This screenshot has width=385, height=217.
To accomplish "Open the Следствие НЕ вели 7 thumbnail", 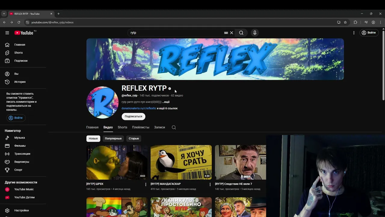I will [x=241, y=162].
